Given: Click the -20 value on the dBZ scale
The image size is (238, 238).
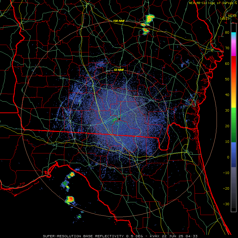Looking at the screenshot, I should click(x=226, y=189).
